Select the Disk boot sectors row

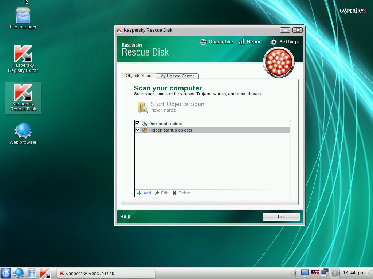(212, 124)
